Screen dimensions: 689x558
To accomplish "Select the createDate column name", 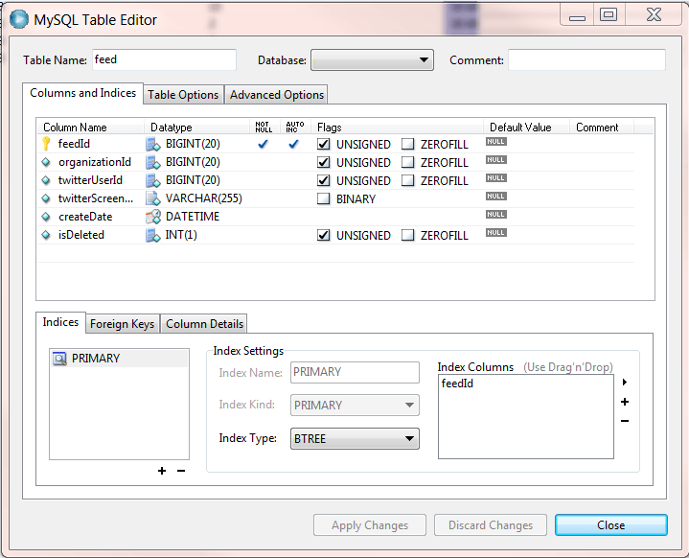I will click(x=85, y=217).
